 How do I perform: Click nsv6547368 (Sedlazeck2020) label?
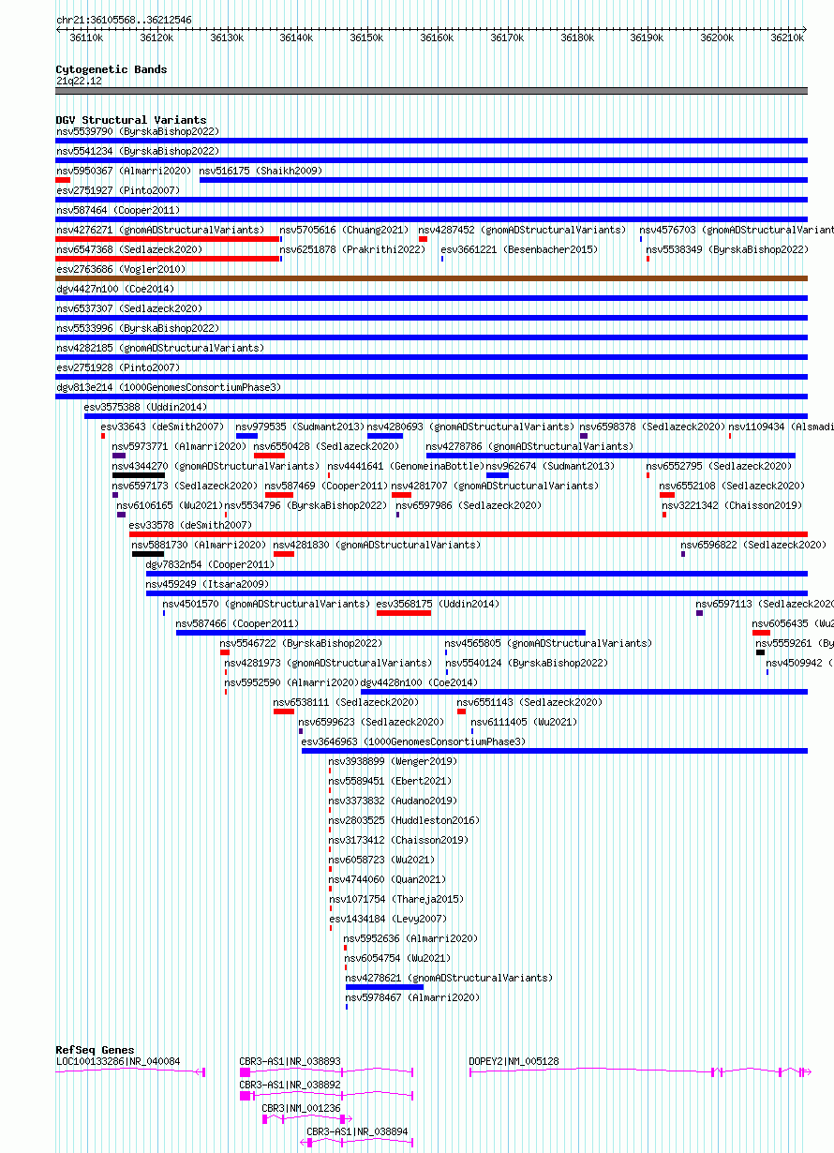coord(129,249)
